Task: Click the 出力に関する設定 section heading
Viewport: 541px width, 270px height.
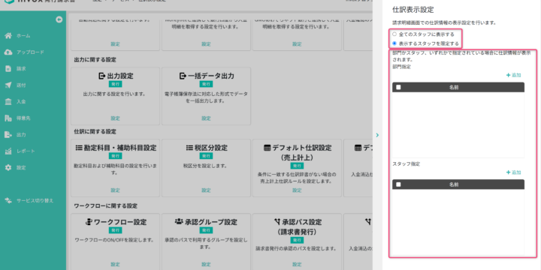Action: click(x=95, y=60)
